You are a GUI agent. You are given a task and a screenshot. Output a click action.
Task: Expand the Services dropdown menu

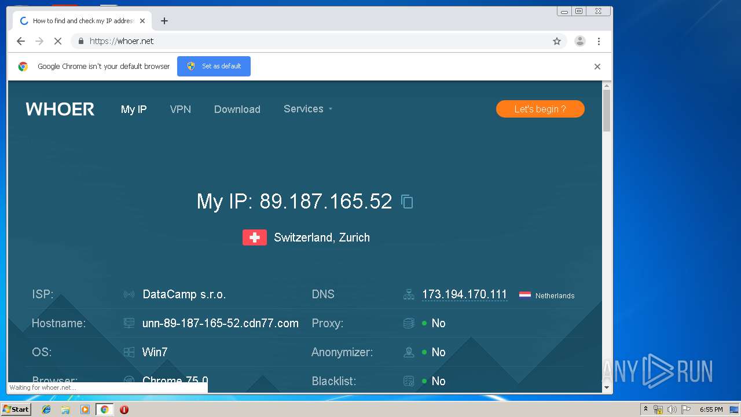click(308, 109)
